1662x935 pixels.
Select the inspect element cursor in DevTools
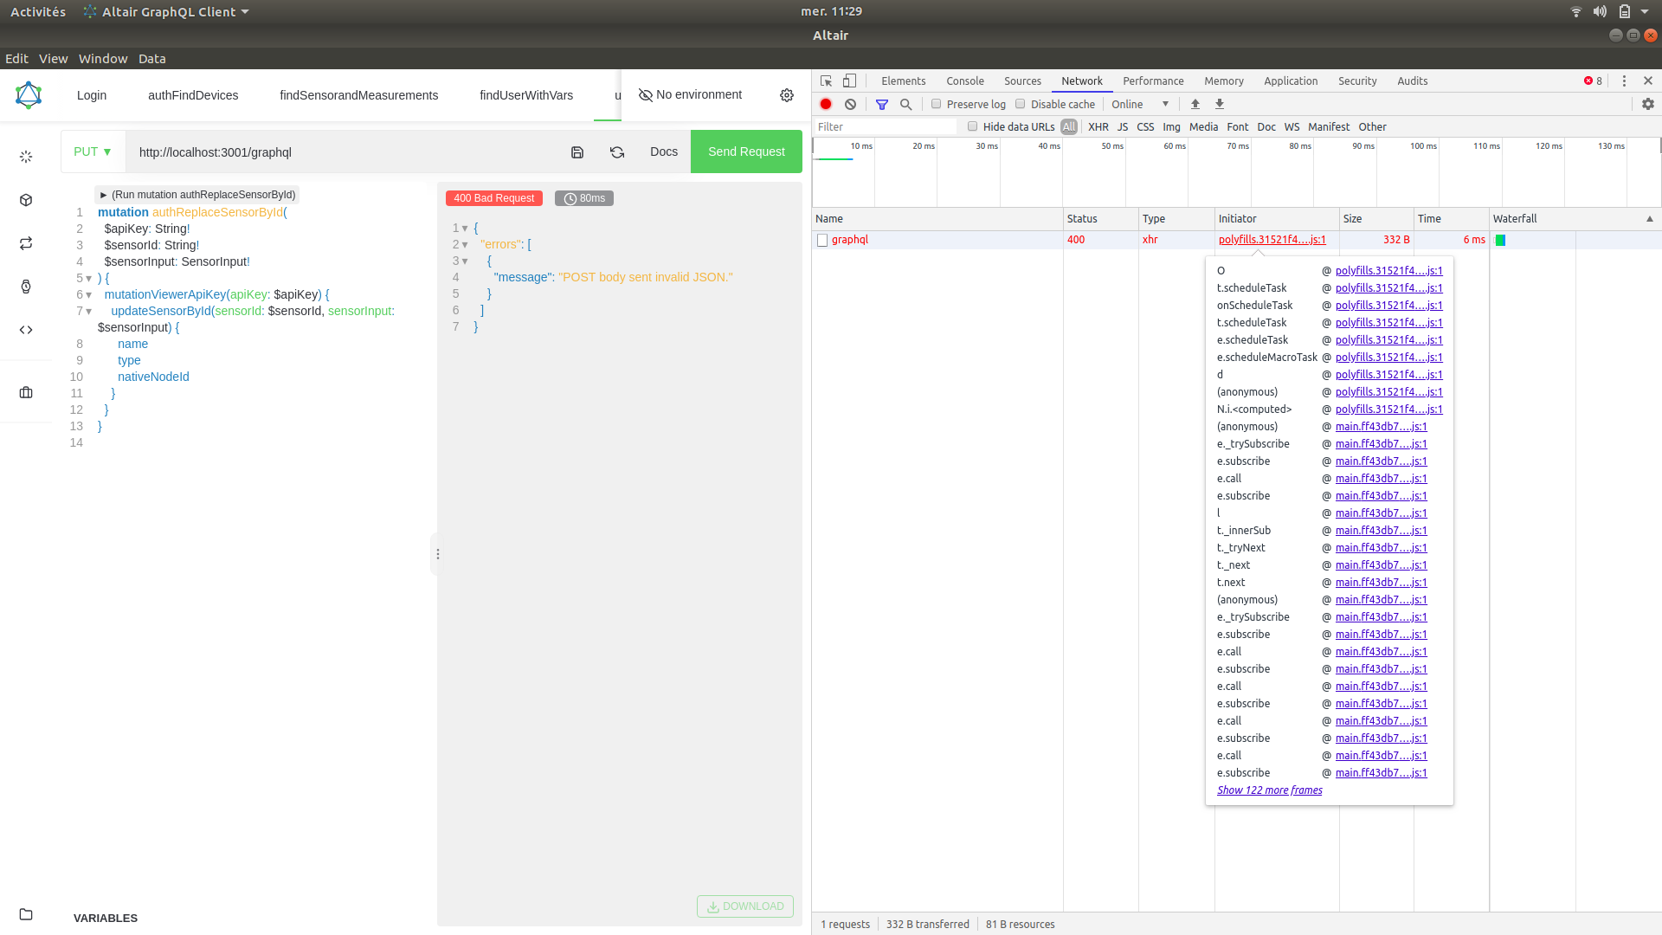pos(826,80)
